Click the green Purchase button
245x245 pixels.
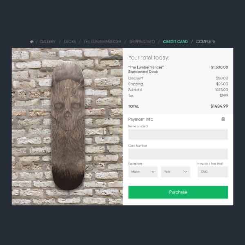click(178, 192)
